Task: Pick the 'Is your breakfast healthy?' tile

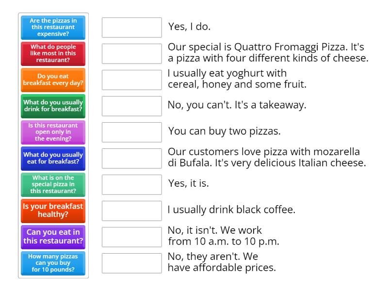Action: (53, 211)
